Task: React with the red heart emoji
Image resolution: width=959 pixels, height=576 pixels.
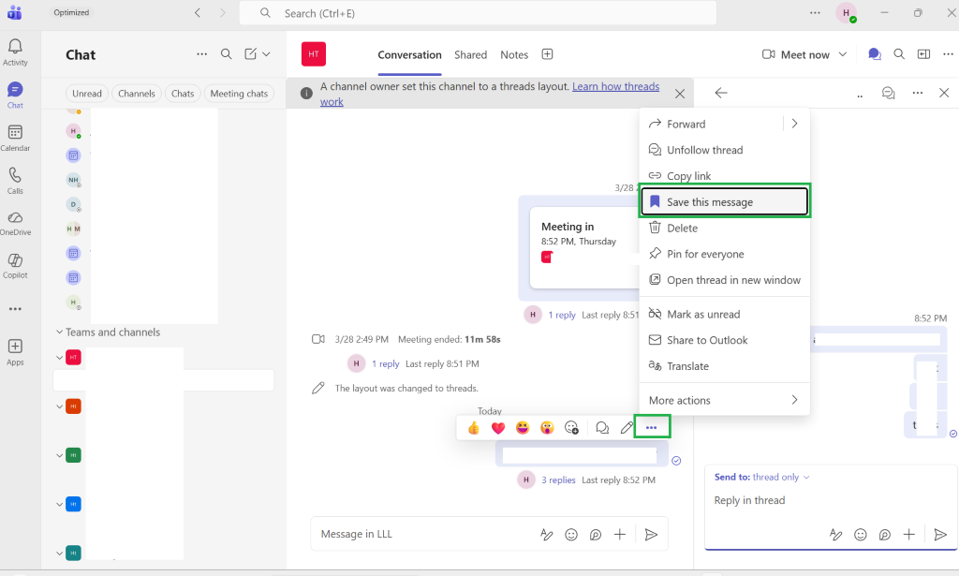Action: tap(498, 427)
